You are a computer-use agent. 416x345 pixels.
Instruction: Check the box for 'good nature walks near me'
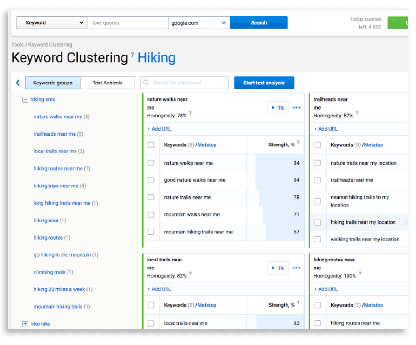tap(151, 180)
